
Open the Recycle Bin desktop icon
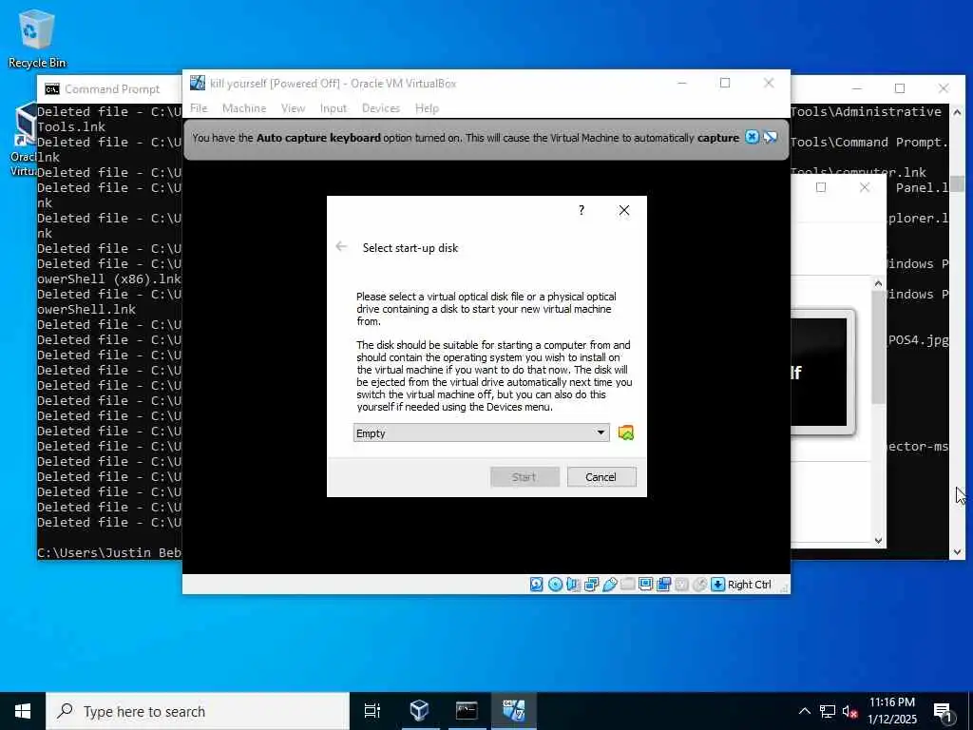[x=37, y=38]
